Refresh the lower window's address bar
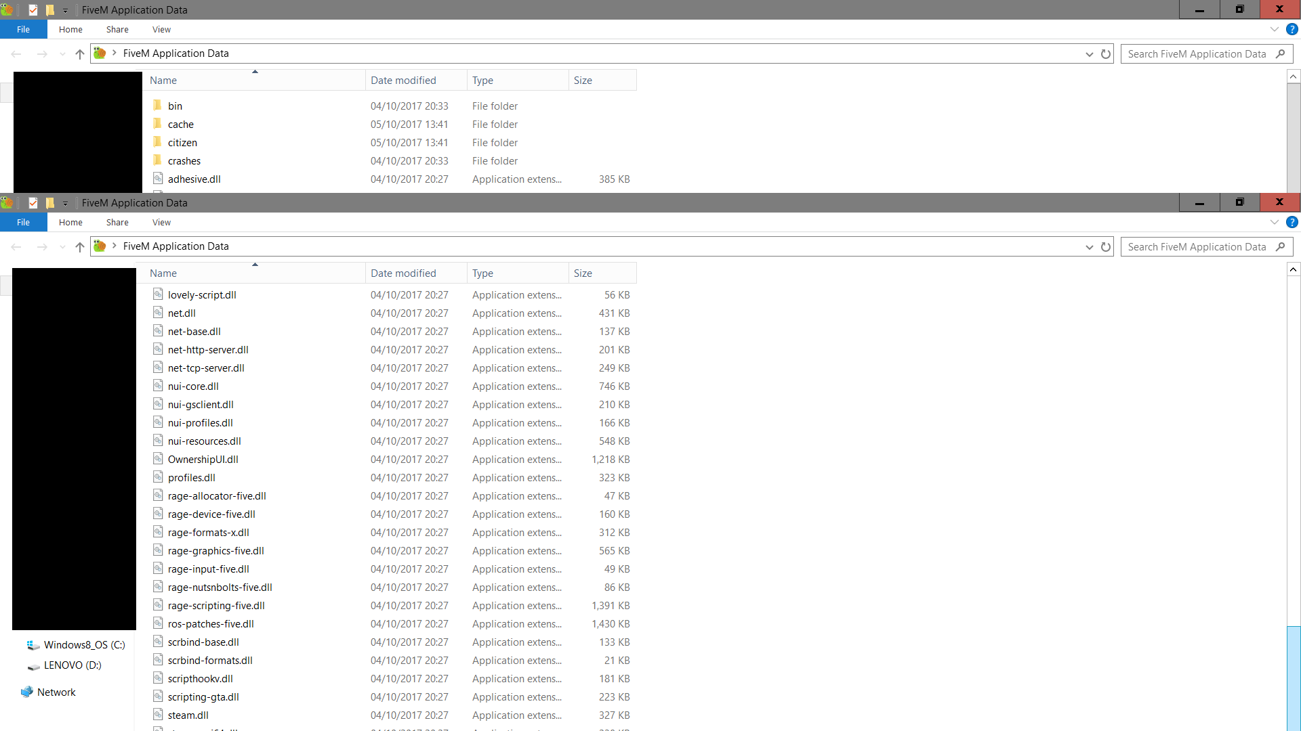The height and width of the screenshot is (731, 1301). [x=1106, y=247]
